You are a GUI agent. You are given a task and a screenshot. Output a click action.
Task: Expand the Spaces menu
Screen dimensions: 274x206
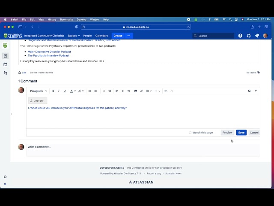tap(74, 36)
